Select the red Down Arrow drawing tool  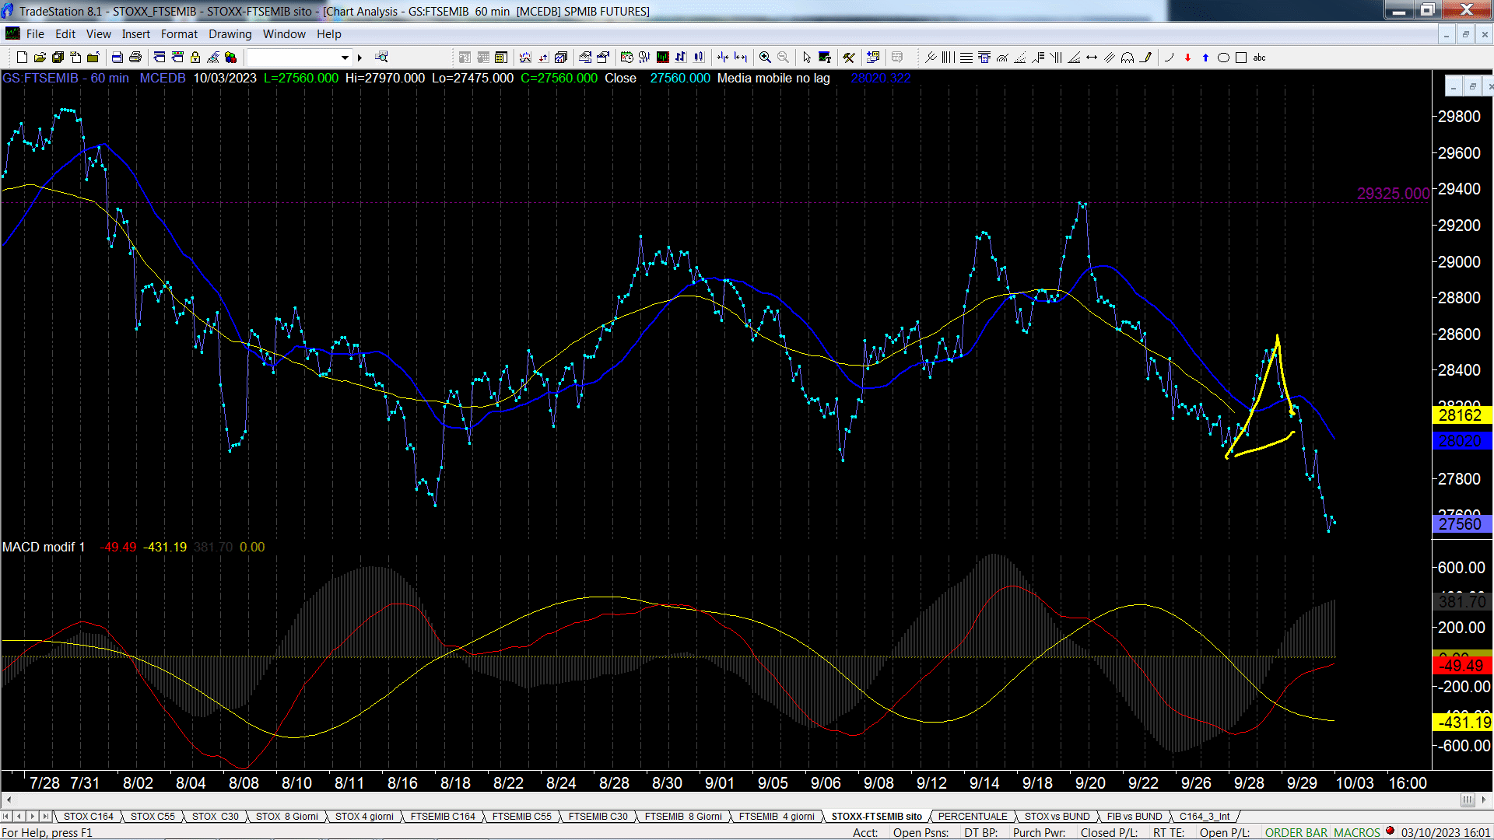[1187, 57]
